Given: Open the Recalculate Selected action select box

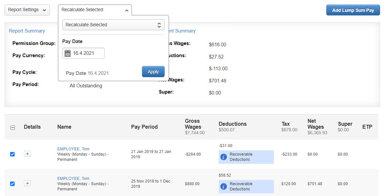Looking at the screenshot, I should click(113, 25).
